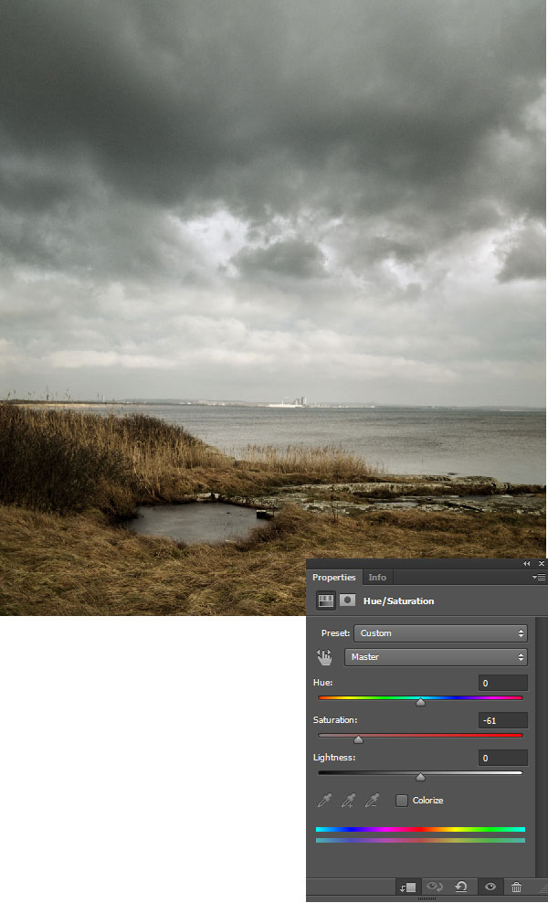Screen dimensions: 548x903
Task: Close the Properties panel
Action: 541,563
